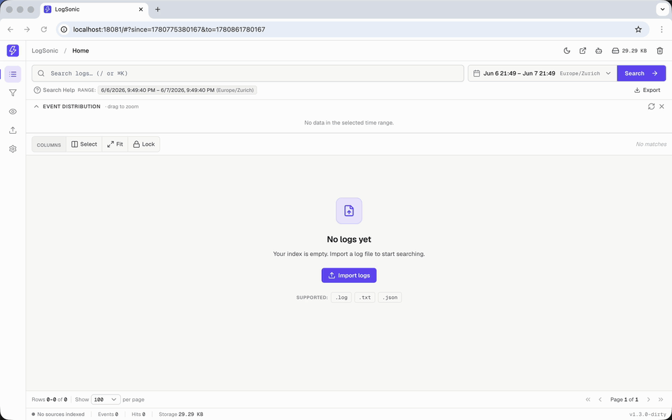Click the browser address bar URL

tap(169, 30)
